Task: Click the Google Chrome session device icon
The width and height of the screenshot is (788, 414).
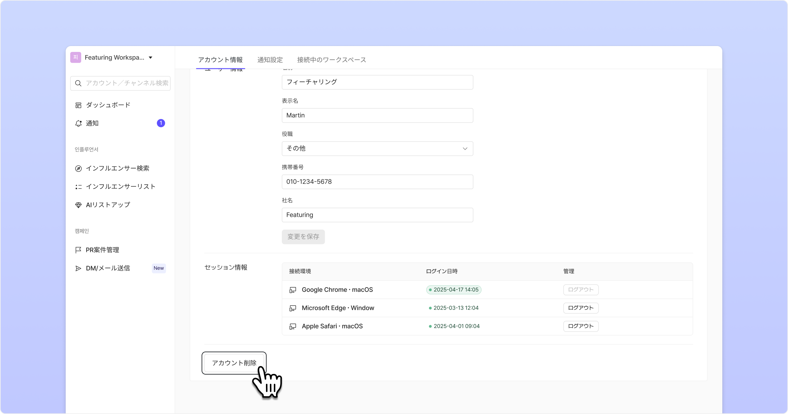Action: pyautogui.click(x=293, y=290)
